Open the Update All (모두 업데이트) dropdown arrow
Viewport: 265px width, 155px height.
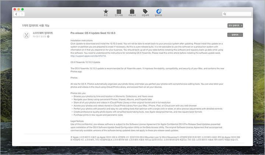point(241,25)
